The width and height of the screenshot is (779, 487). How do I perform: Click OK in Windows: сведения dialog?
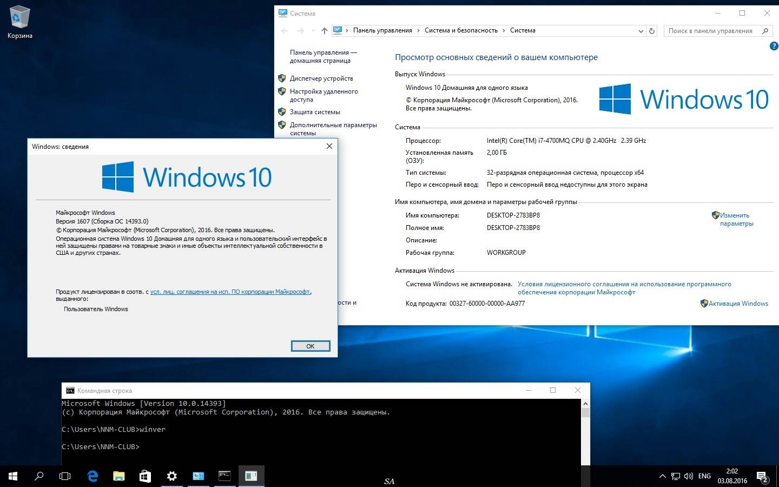[311, 346]
